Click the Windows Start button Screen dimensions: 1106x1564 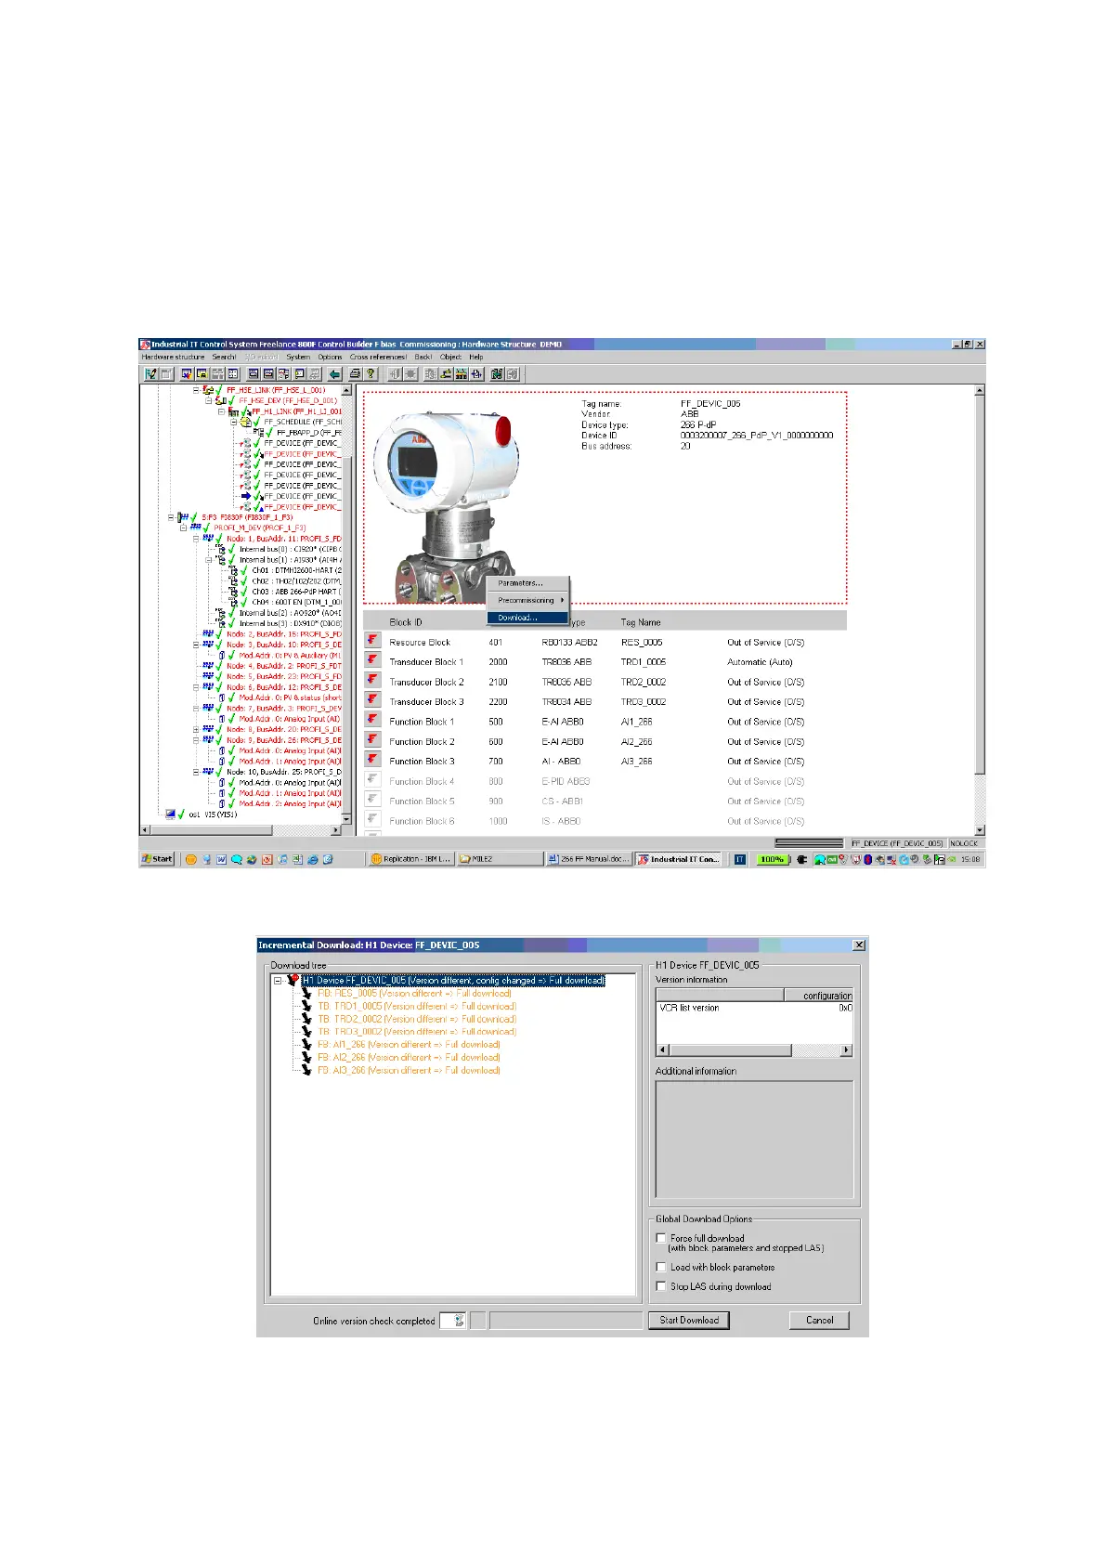click(x=158, y=859)
